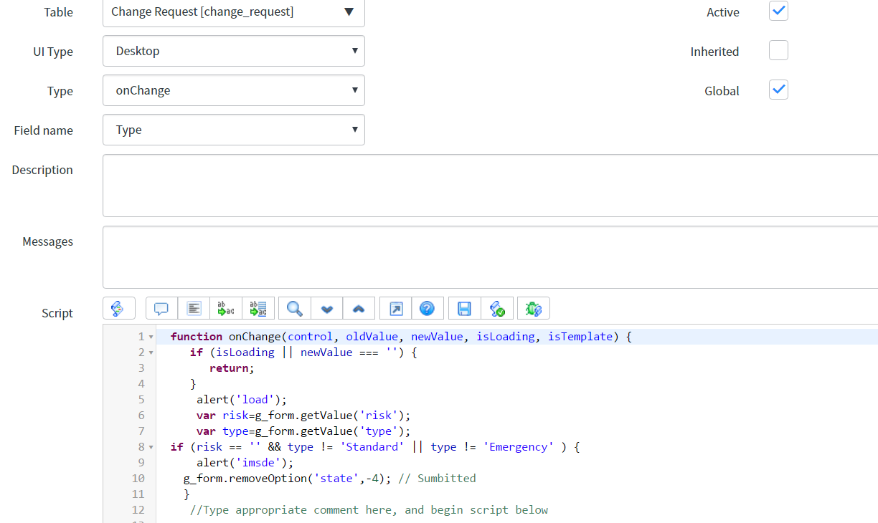Enable the Inherited checkbox
This screenshot has height=523, width=878.
click(778, 50)
